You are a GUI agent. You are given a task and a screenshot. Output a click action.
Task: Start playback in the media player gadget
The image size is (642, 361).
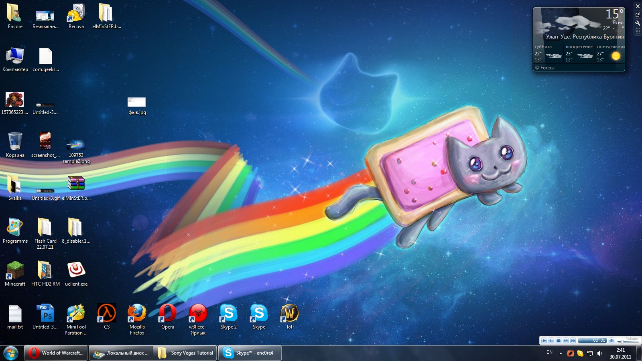(x=544, y=341)
